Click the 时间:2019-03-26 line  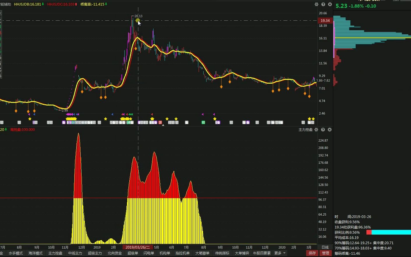353,216
